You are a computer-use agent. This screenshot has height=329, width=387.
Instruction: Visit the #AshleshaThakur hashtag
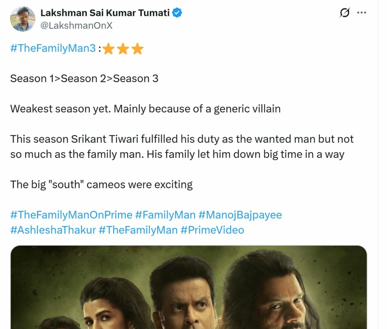point(53,230)
